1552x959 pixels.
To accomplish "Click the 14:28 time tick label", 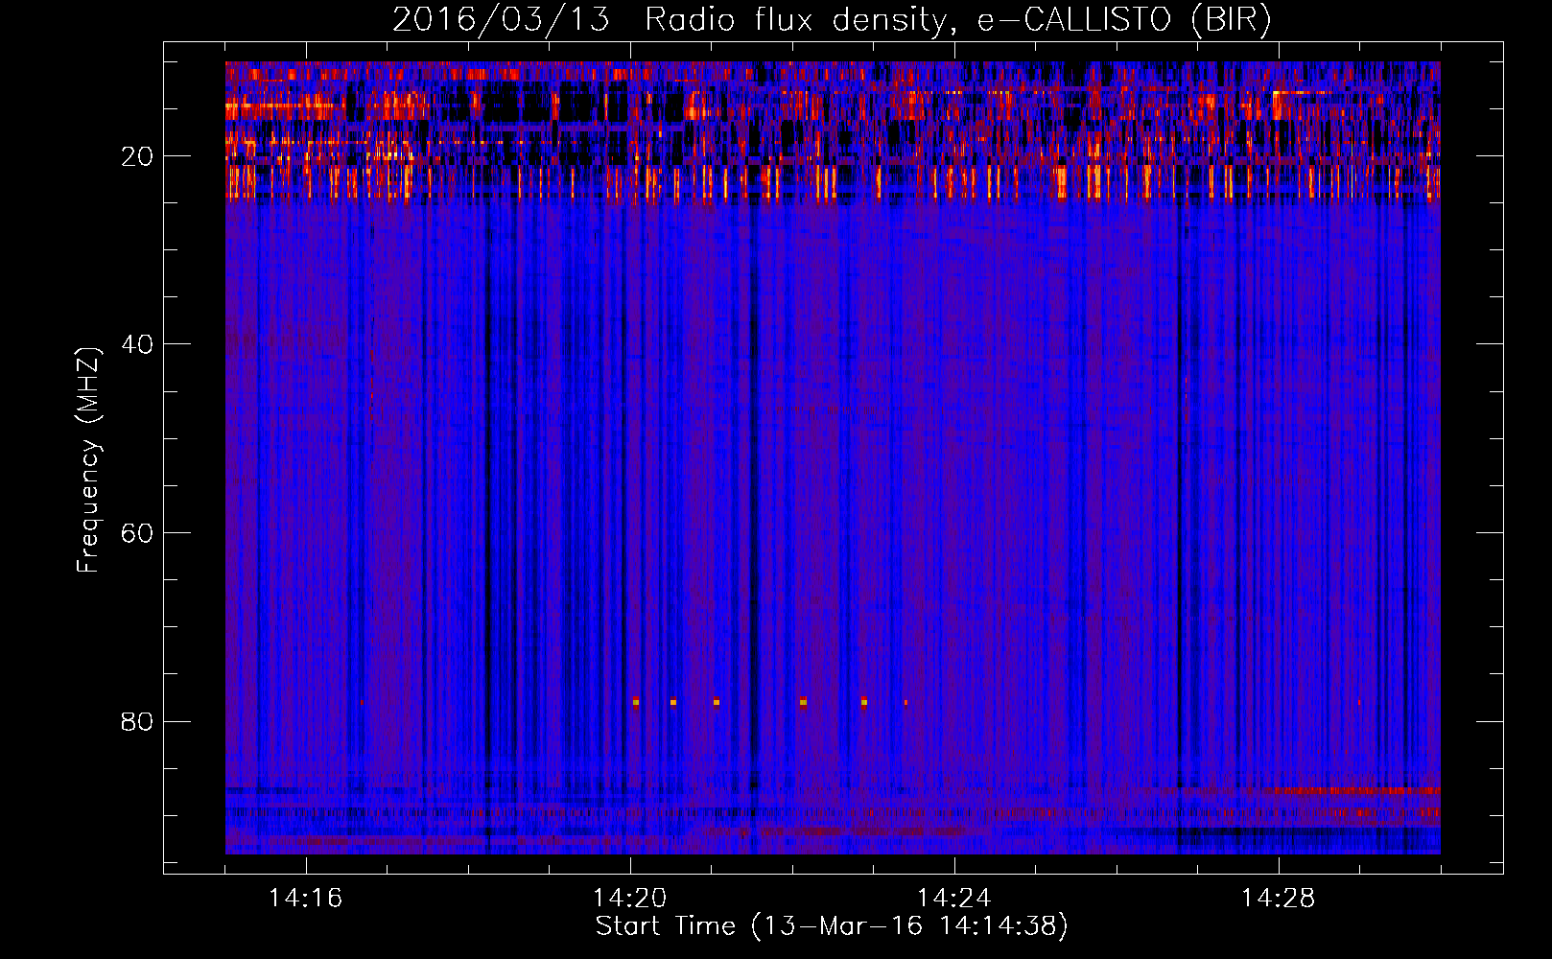I will [1279, 898].
